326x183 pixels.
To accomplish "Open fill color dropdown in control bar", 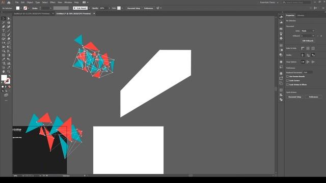I will point(21,8).
